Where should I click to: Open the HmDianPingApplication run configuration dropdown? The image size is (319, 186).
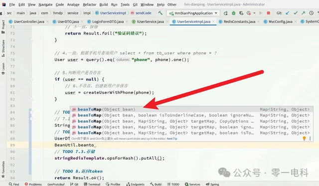pyautogui.click(x=193, y=13)
